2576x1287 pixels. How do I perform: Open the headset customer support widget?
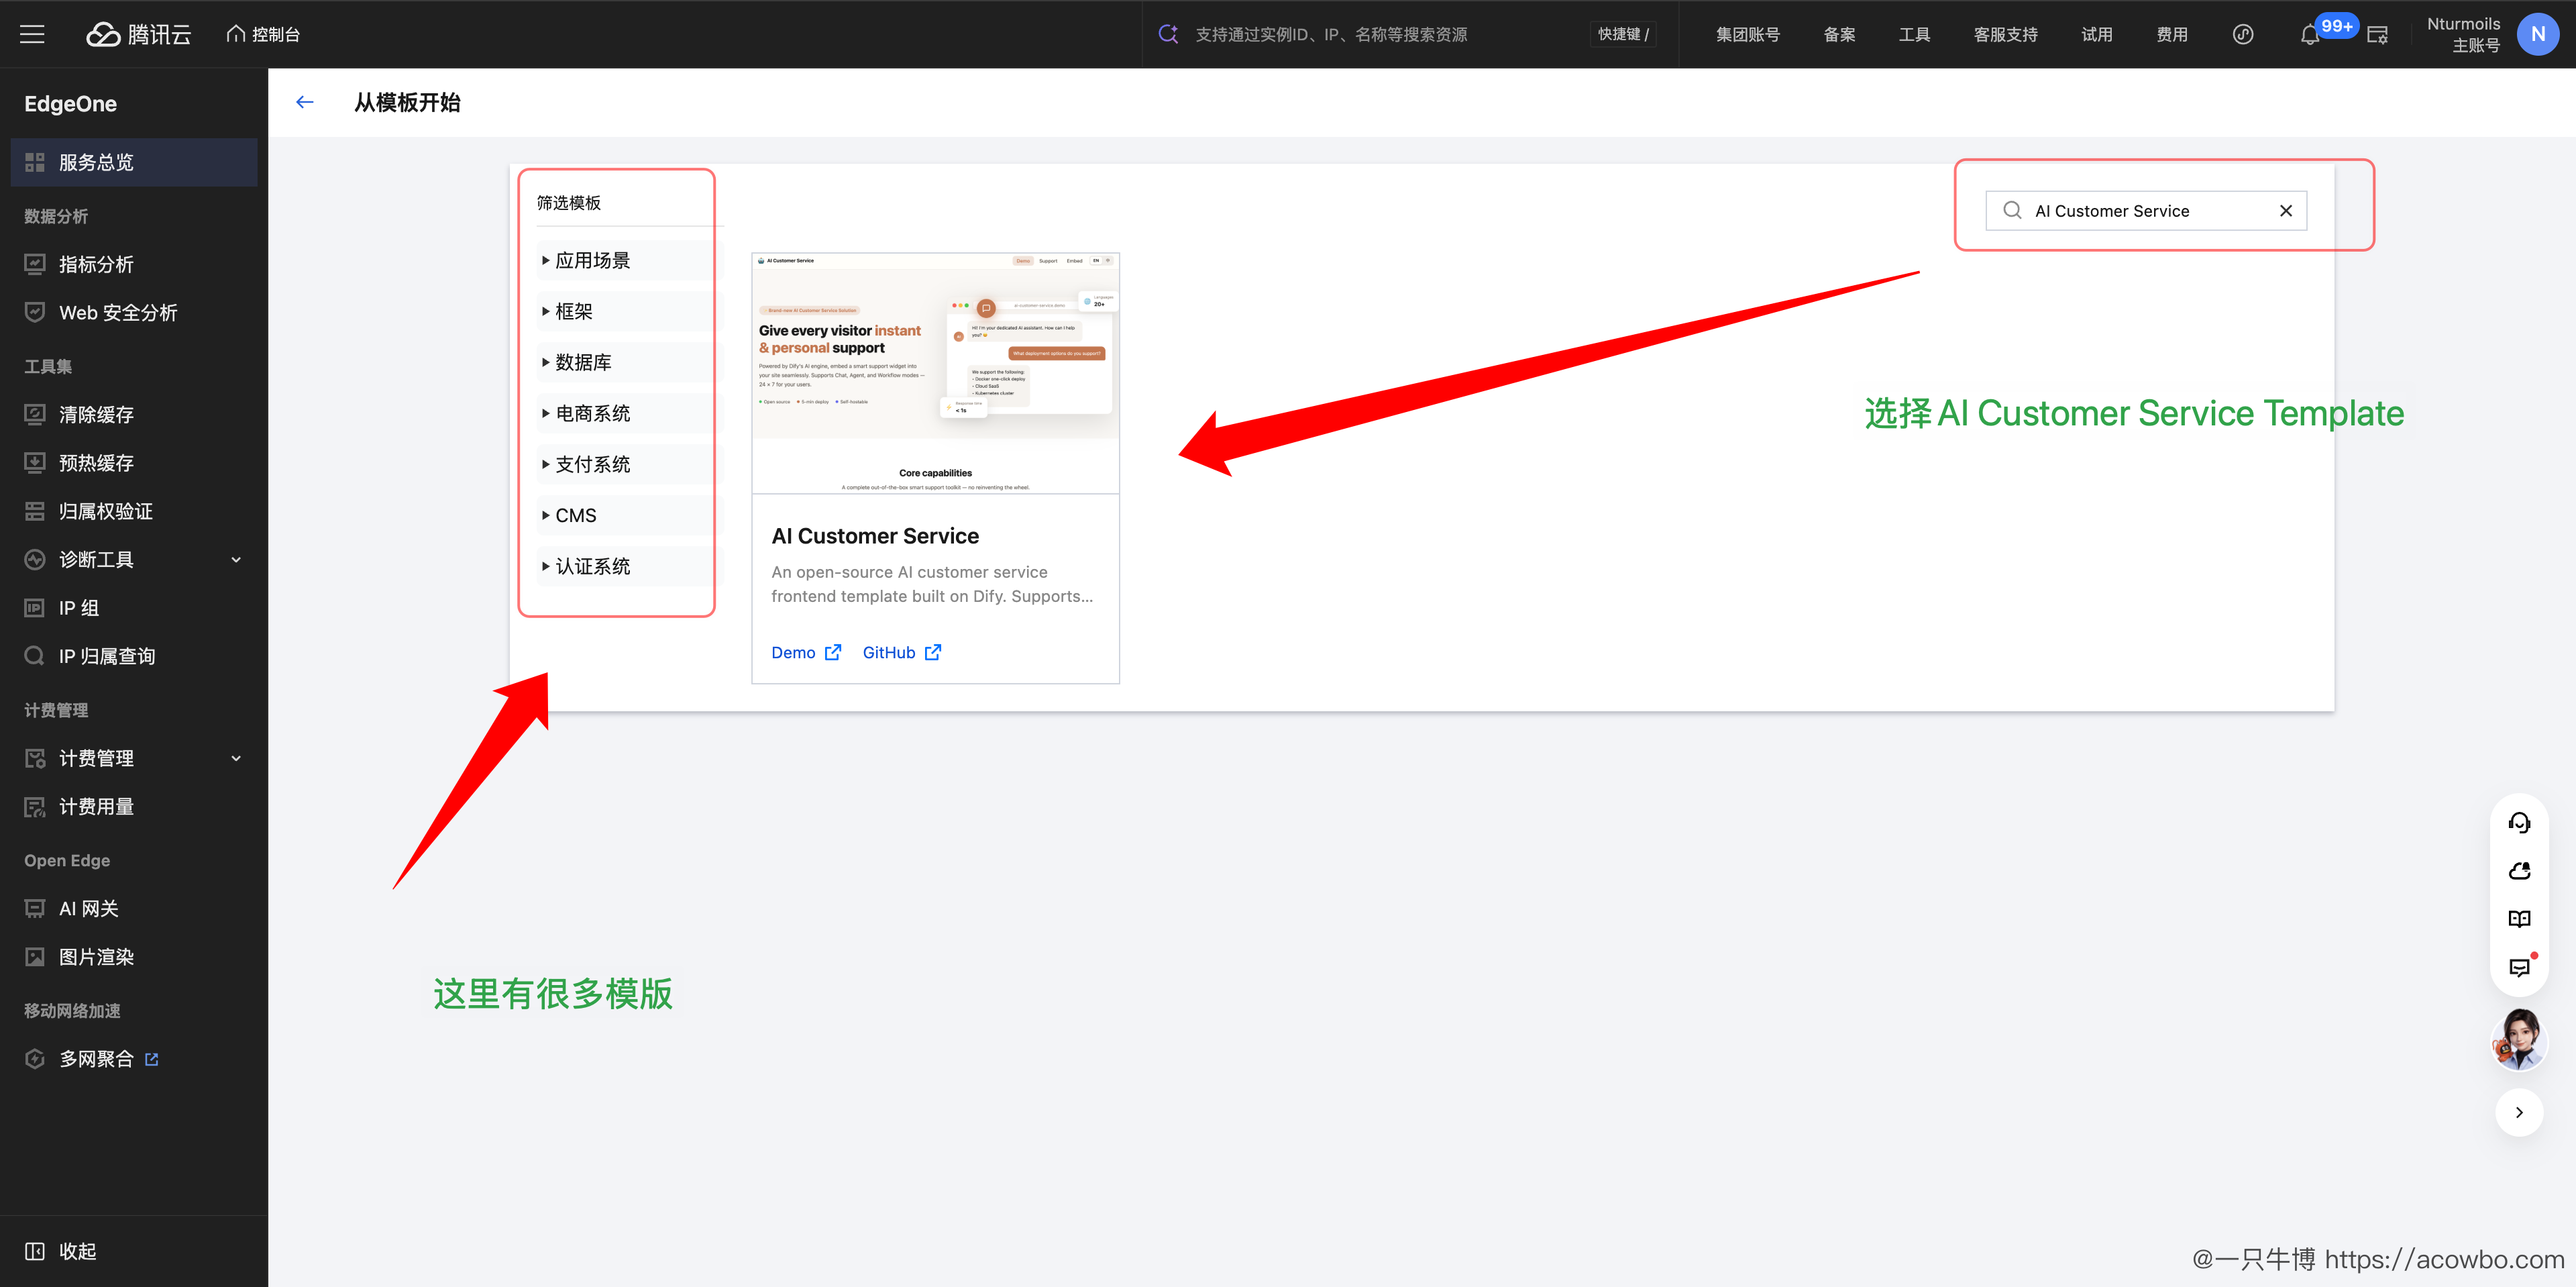[x=2519, y=822]
